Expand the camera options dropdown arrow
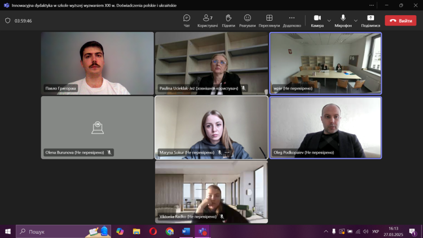The image size is (423, 238). (329, 21)
